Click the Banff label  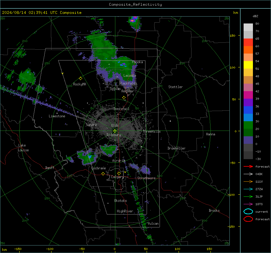[50, 168]
